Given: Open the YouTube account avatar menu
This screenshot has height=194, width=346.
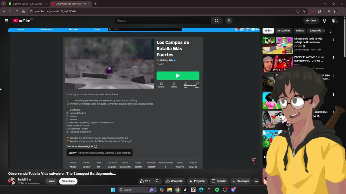Looking at the screenshot, I should click(x=335, y=21).
